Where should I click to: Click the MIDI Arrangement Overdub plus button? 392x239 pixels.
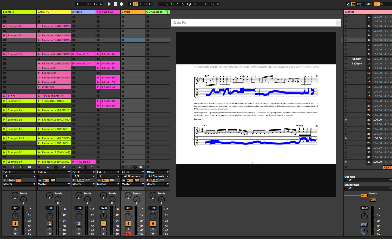click(x=130, y=4)
